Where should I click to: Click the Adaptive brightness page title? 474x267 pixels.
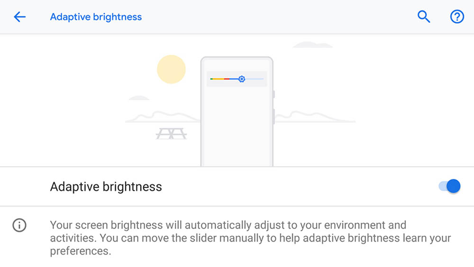(96, 17)
